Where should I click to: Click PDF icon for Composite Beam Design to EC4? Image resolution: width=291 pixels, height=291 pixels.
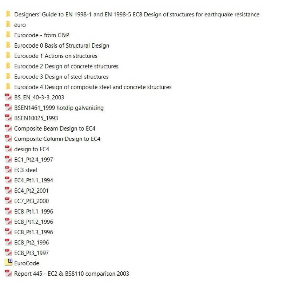click(x=8, y=128)
